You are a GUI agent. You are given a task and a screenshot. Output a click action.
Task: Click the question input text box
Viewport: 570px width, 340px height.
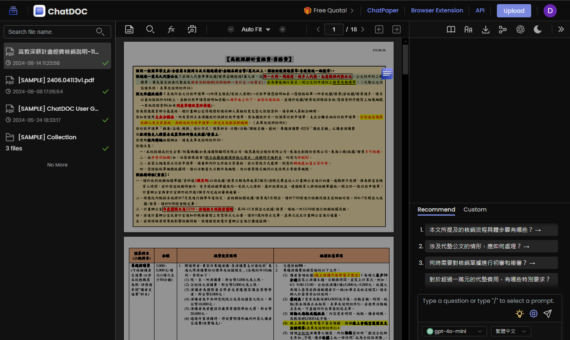click(x=489, y=301)
